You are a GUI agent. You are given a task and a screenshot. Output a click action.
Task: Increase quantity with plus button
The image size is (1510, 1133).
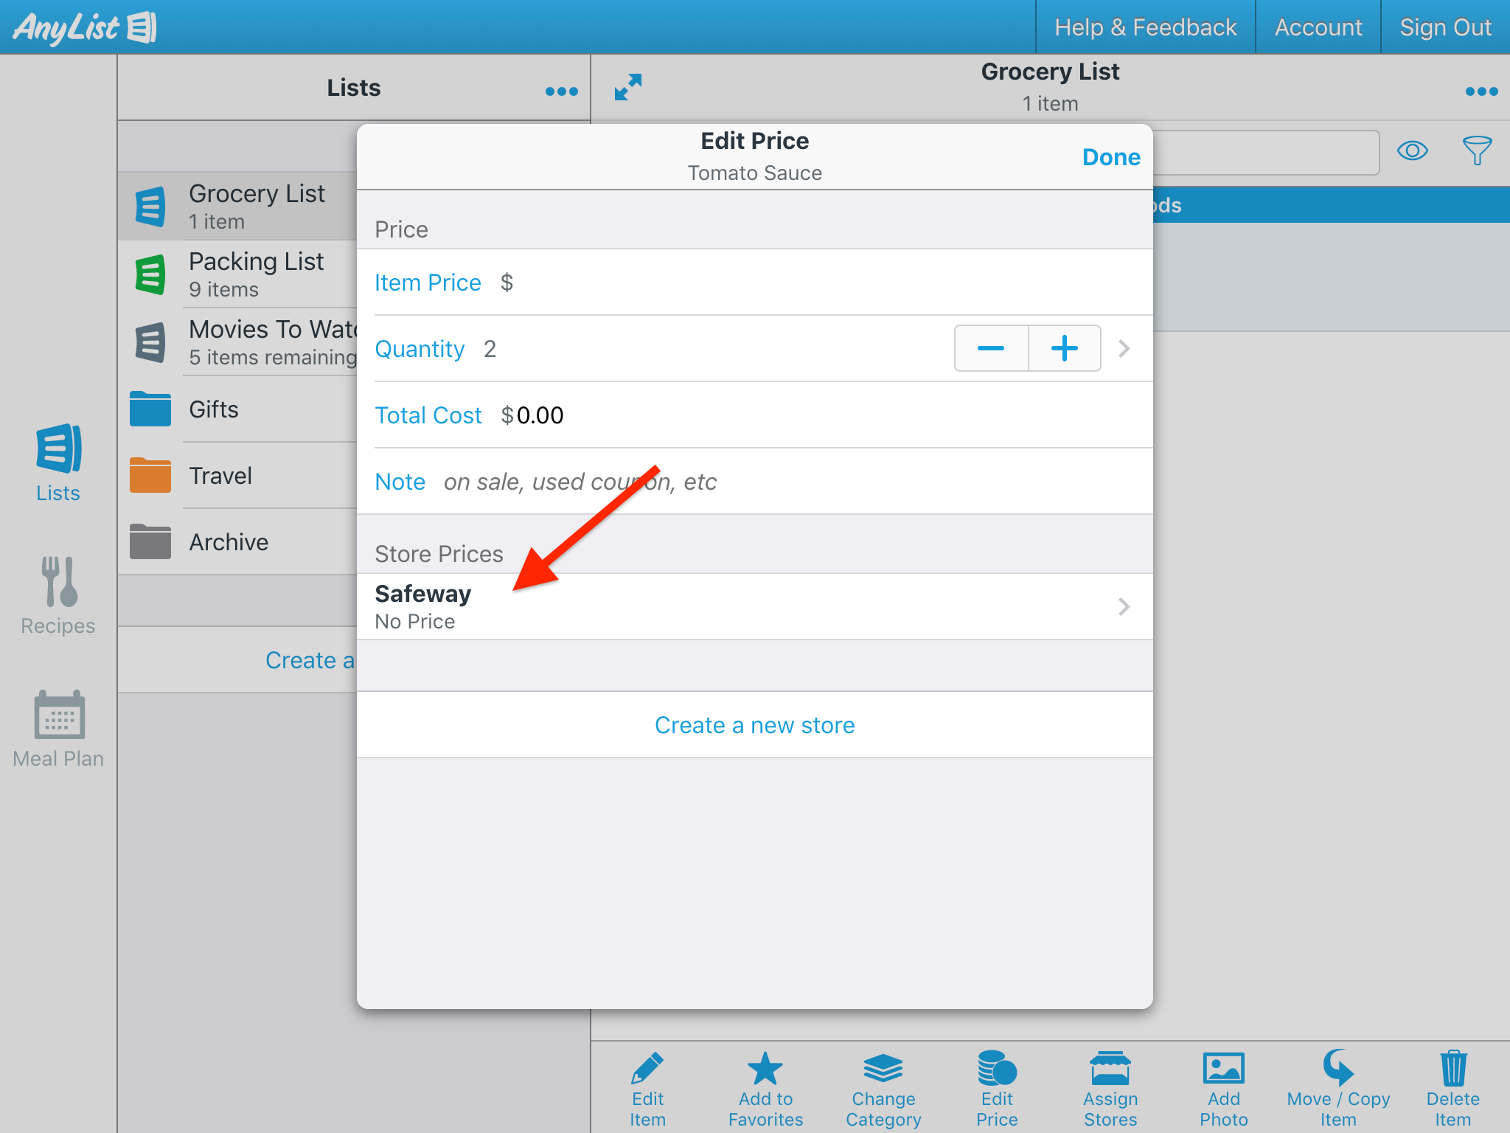(1064, 348)
